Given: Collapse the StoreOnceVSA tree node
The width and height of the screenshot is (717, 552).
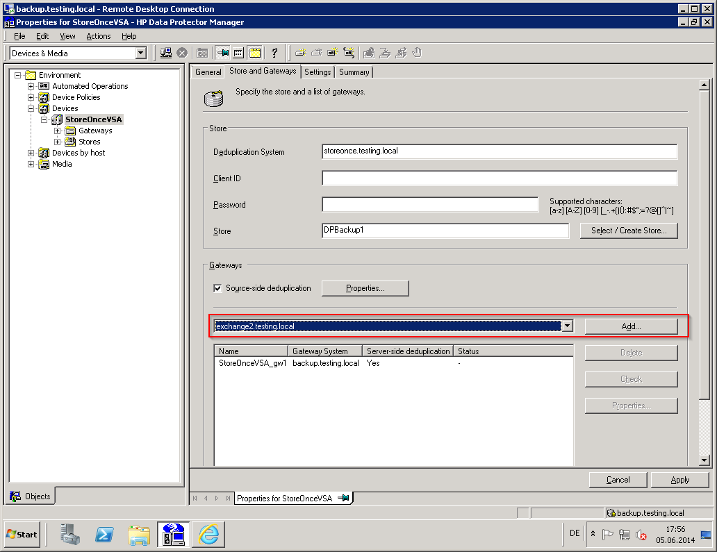Looking at the screenshot, I should click(44, 119).
